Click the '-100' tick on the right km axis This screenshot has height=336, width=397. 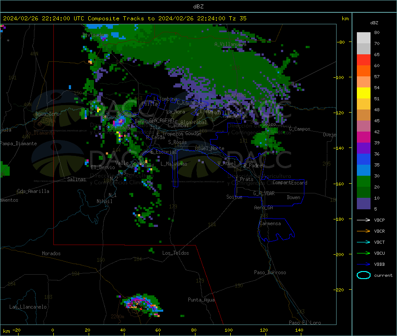pos(339,77)
